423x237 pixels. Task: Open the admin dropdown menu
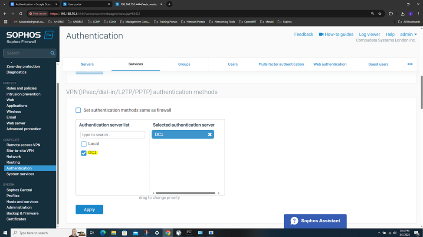408,35
